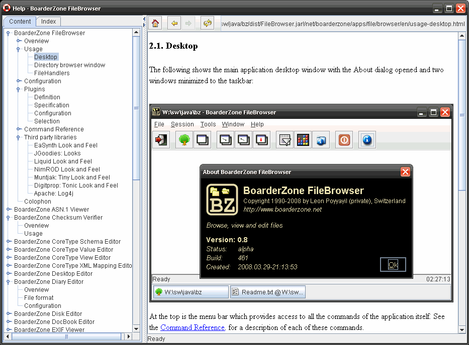Click the blue info icon in embedded toolbar
Viewport: 469px width, 345px height.
(367, 140)
